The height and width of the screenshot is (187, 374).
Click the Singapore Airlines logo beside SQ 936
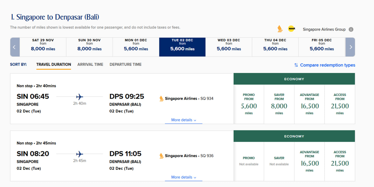point(162,156)
